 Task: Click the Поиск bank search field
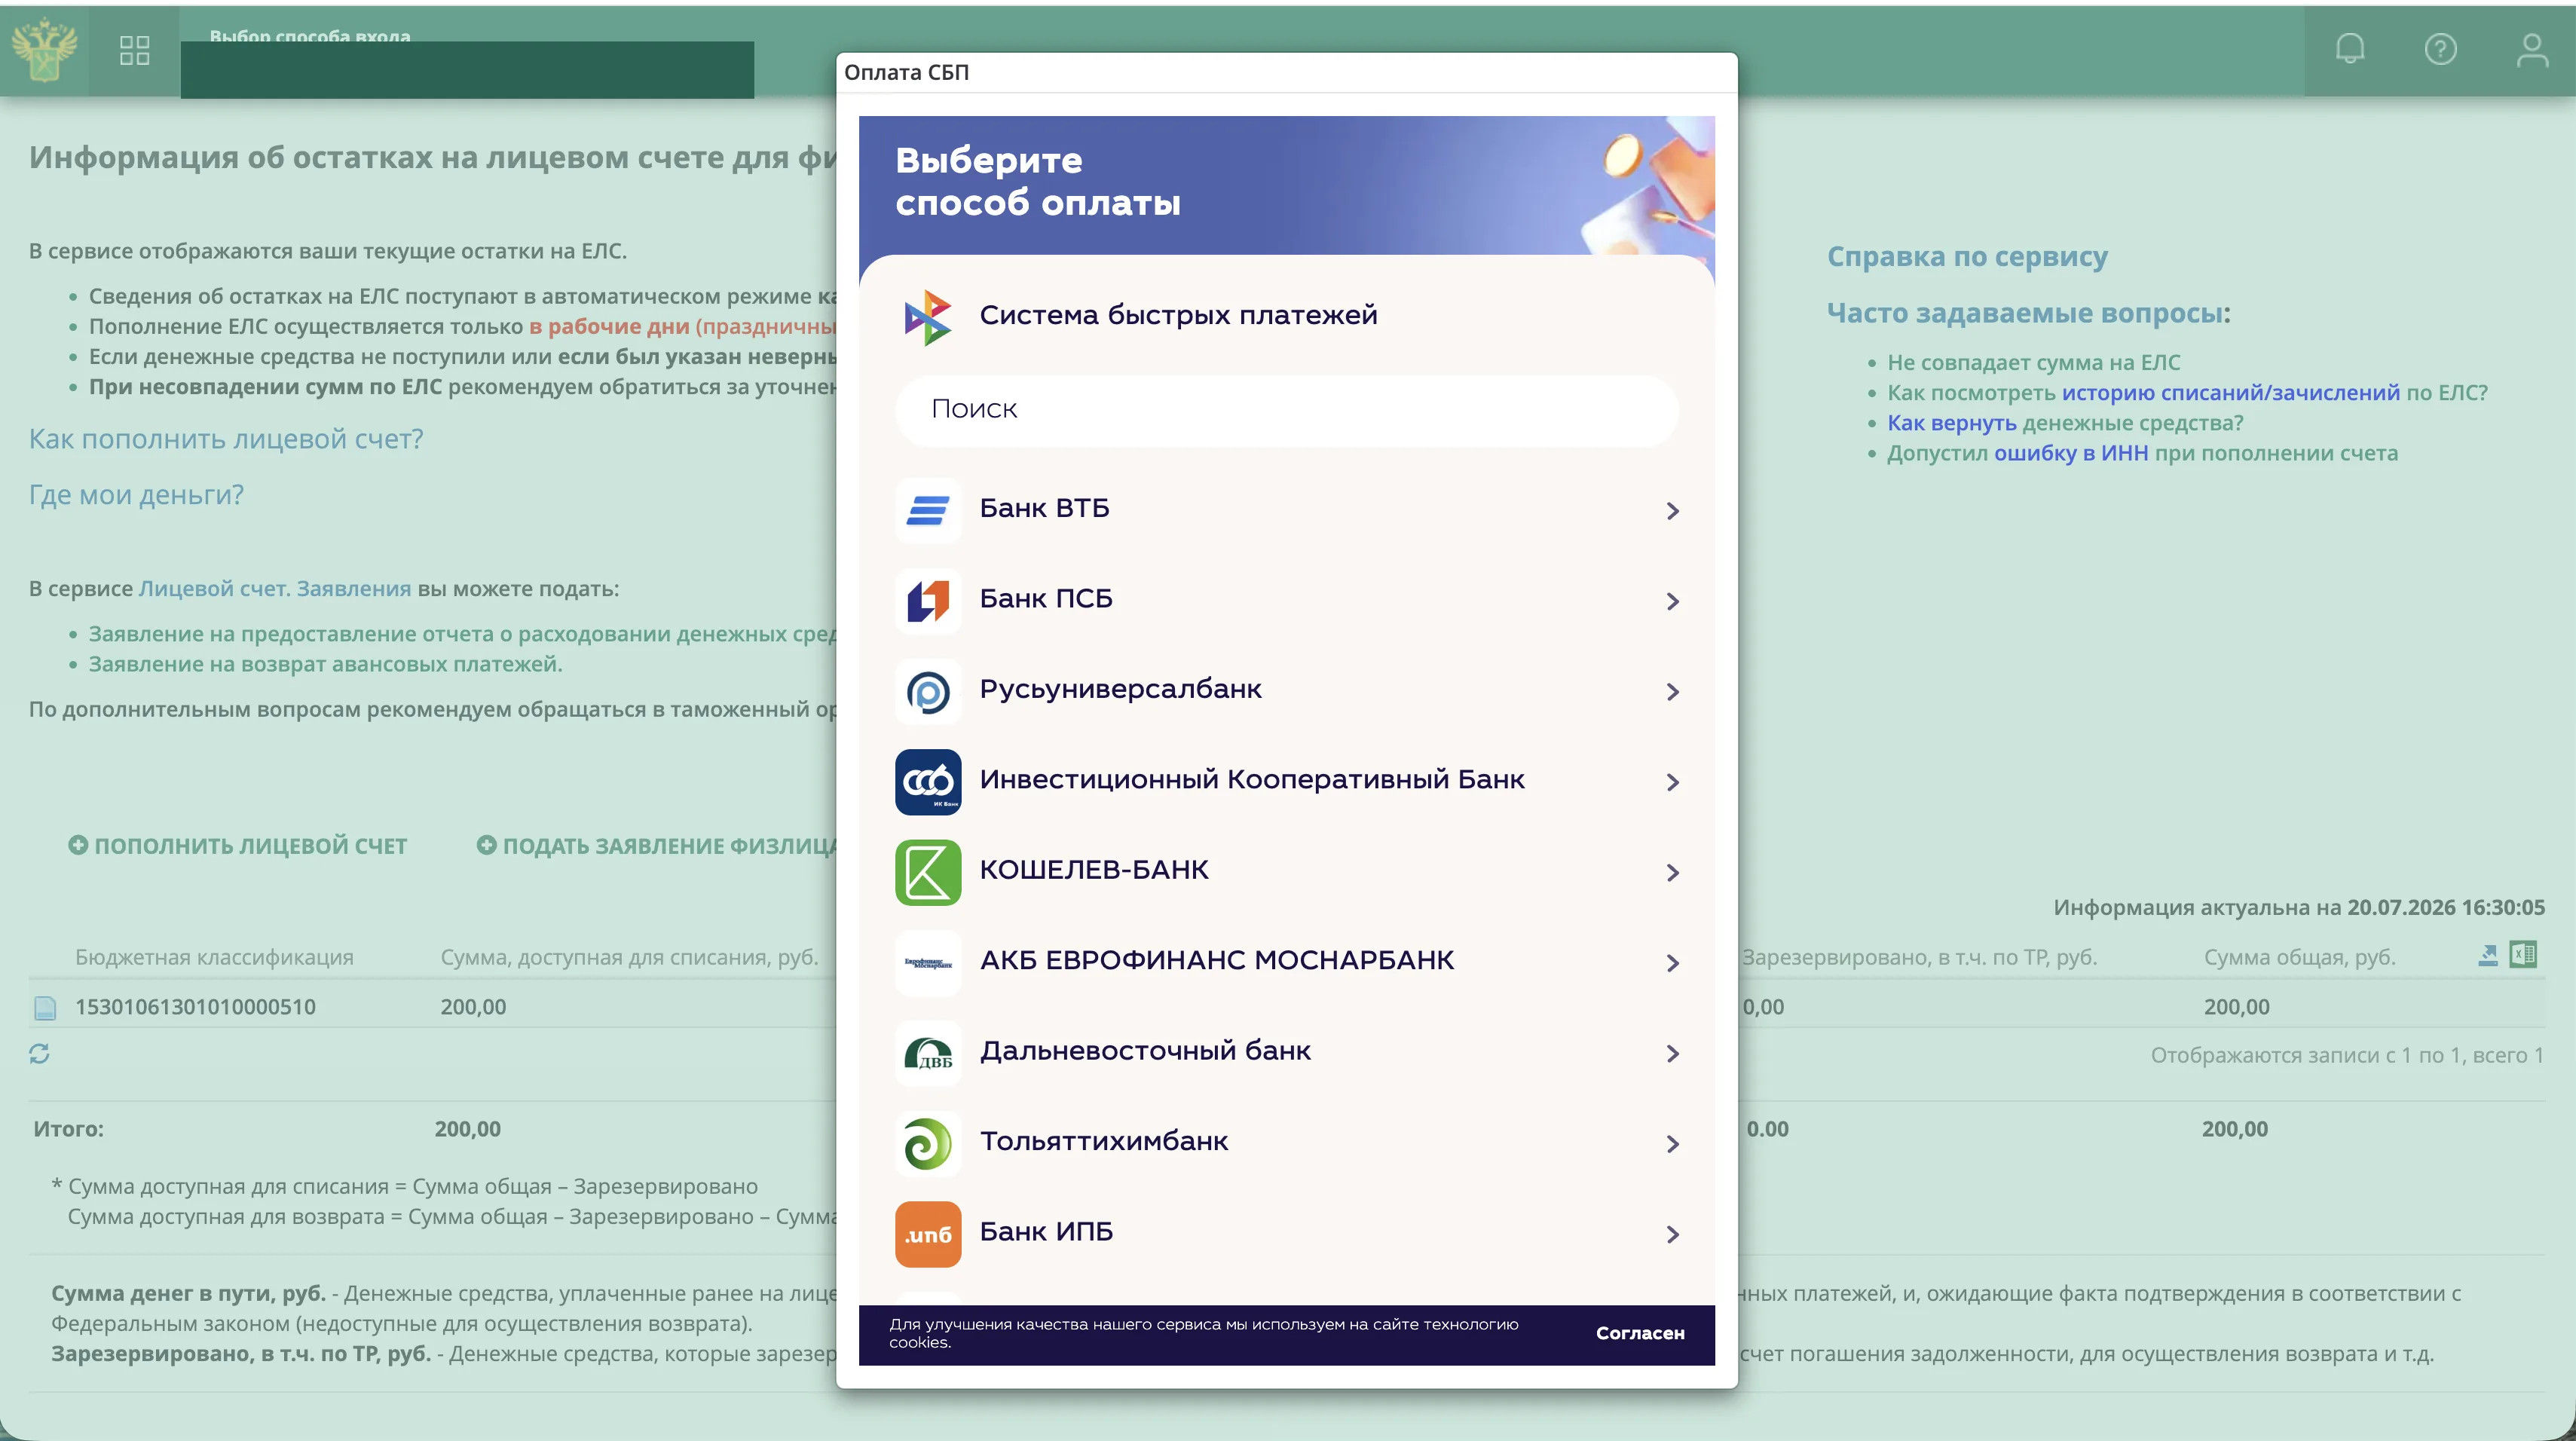(1287, 410)
